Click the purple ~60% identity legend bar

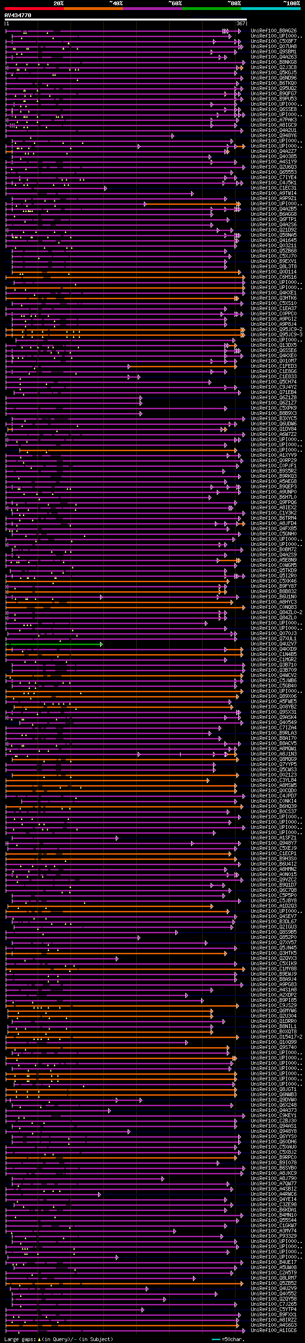(153, 9)
